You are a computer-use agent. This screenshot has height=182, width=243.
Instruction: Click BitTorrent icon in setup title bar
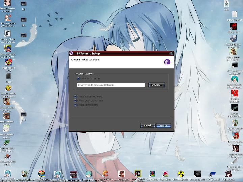click(71, 53)
